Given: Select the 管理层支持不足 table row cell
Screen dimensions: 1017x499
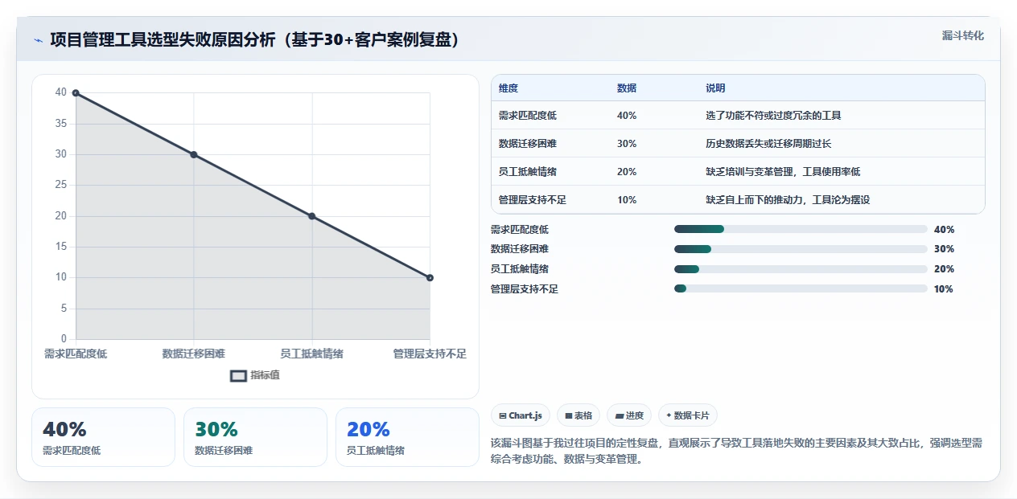Looking at the screenshot, I should coord(532,200).
